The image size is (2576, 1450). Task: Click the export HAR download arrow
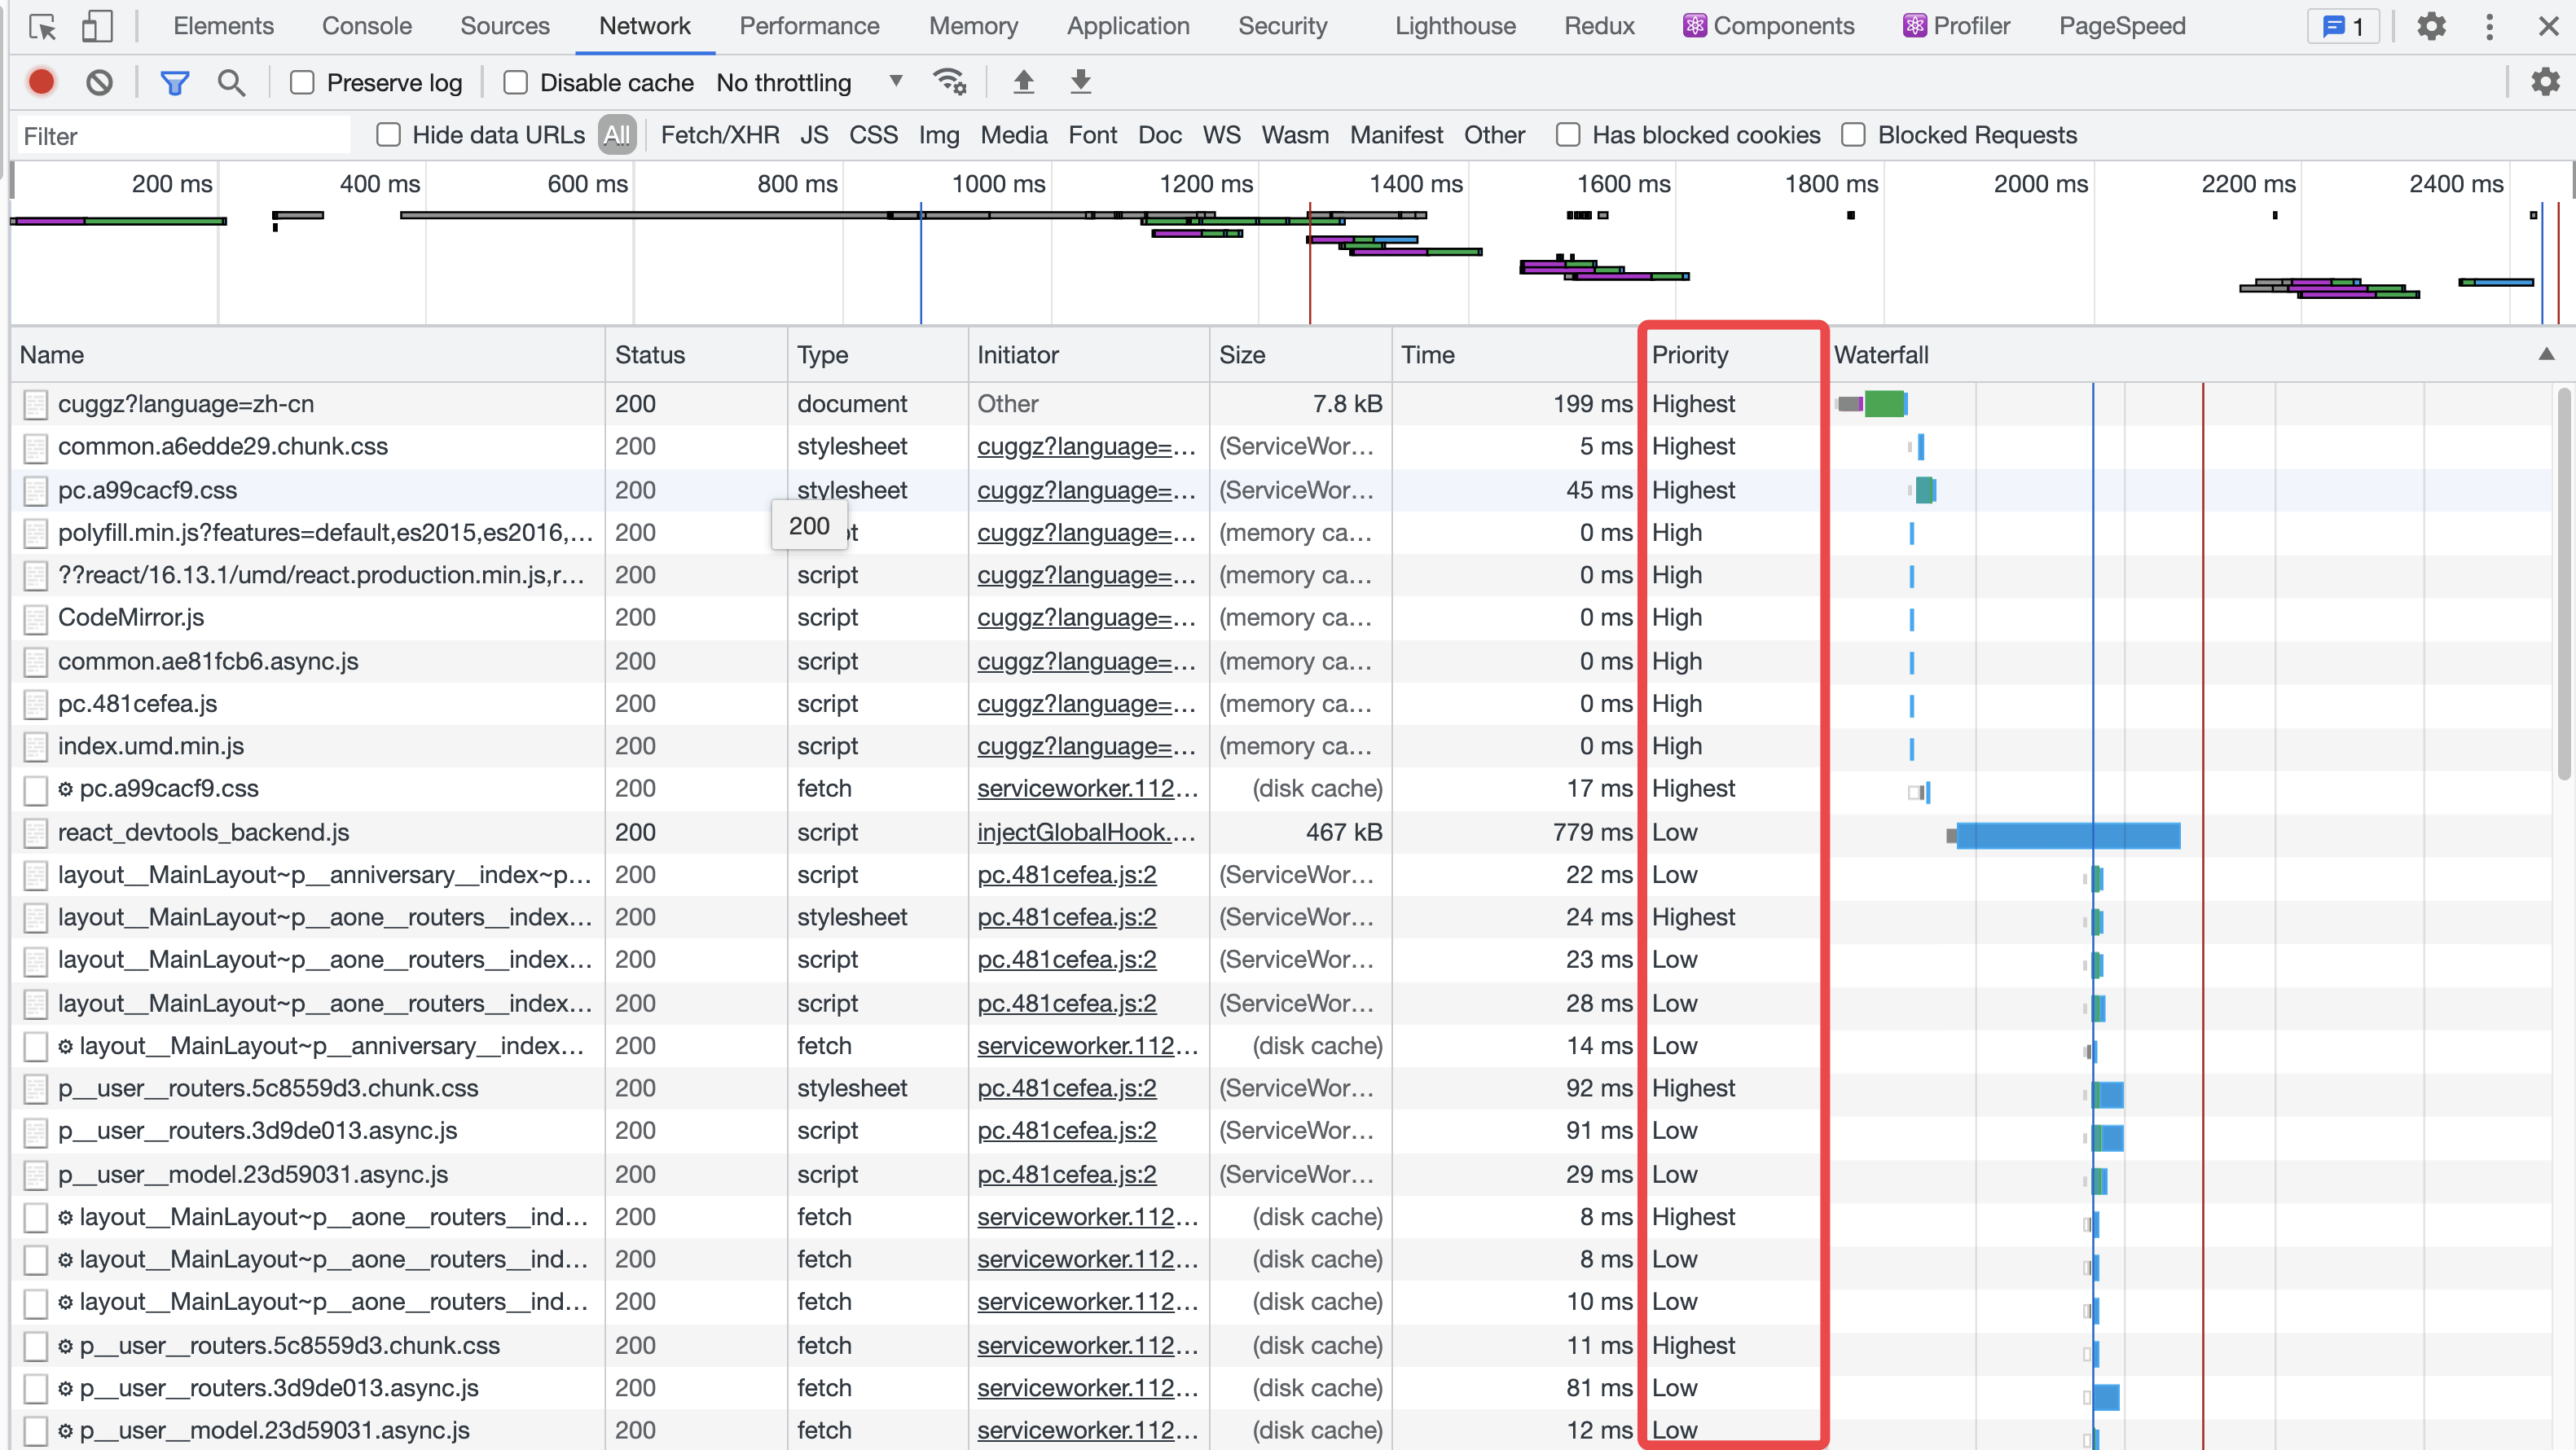1080,81
